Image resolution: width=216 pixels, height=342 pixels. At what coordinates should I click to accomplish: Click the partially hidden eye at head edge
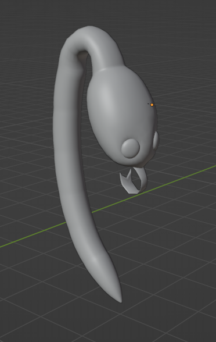tap(156, 140)
